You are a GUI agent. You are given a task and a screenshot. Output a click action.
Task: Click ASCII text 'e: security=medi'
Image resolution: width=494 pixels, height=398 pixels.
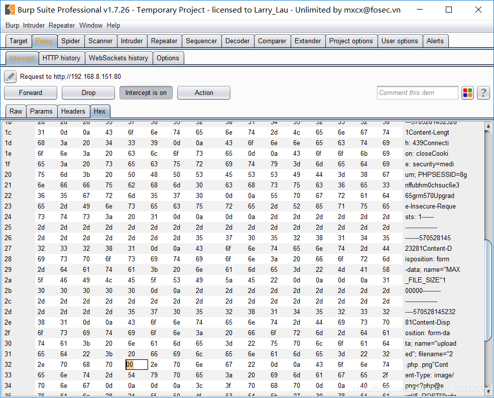pos(429,164)
